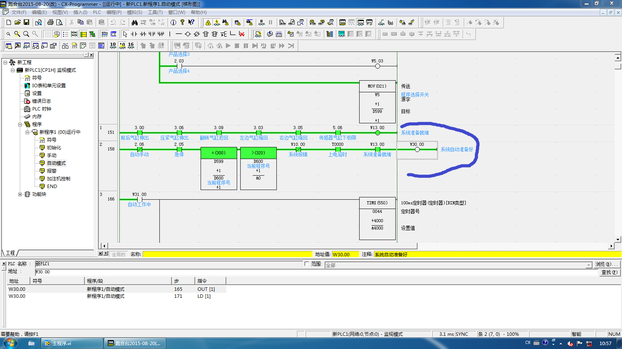Select the New Coil ladder tool
The height and width of the screenshot is (349, 622).
[x=188, y=34]
